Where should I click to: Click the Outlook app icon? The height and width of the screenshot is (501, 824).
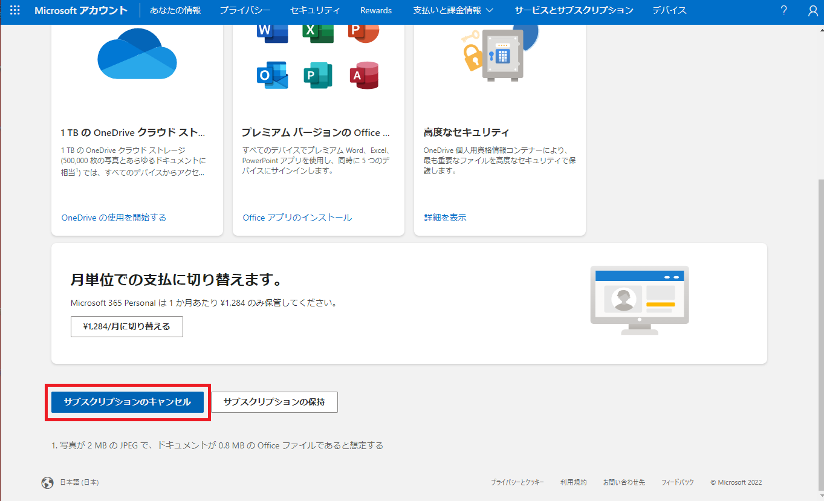[272, 75]
